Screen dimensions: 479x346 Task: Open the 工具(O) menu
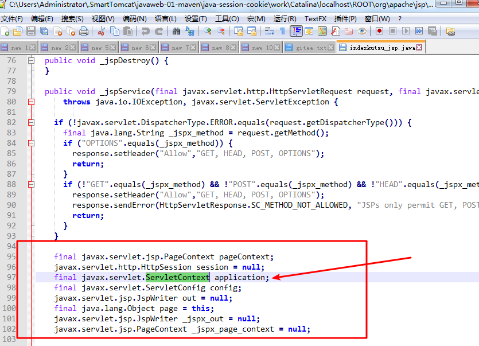pos(227,19)
